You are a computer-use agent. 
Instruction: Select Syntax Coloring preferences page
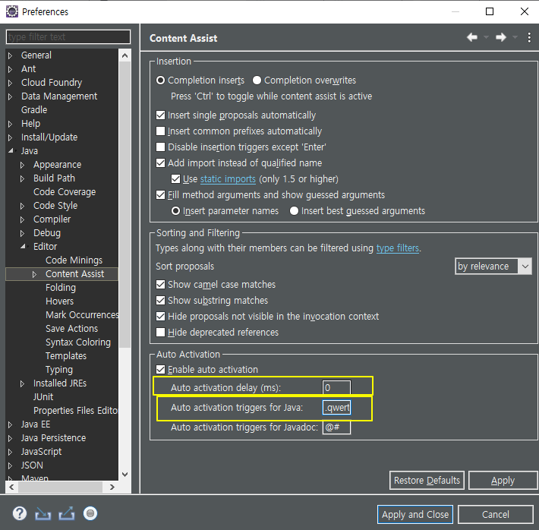click(78, 342)
